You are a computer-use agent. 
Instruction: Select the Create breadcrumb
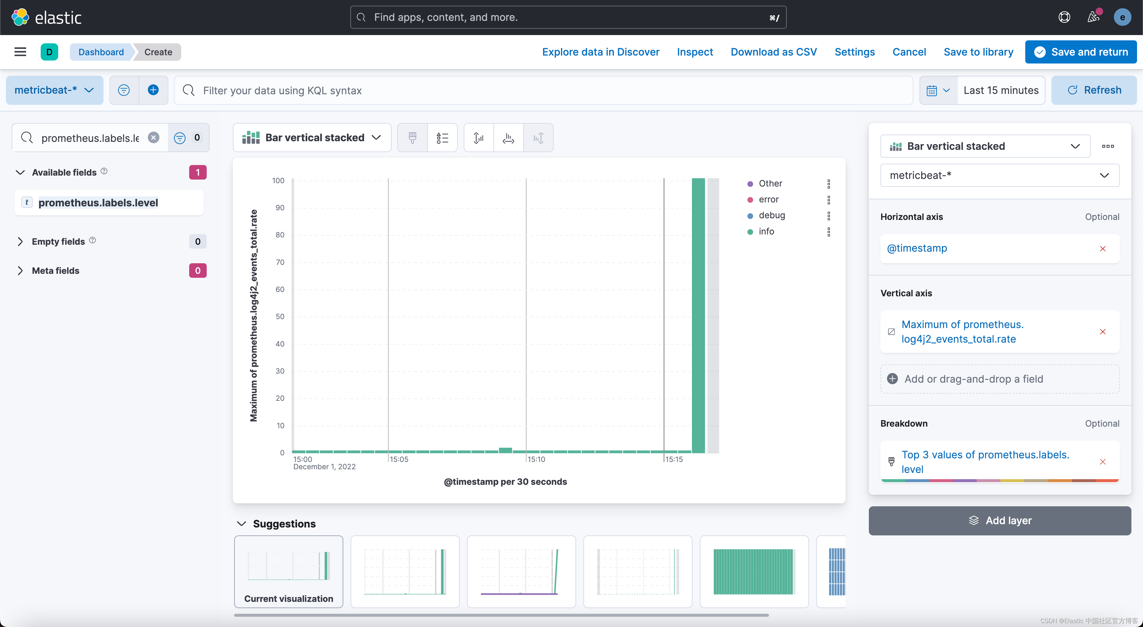pos(158,52)
